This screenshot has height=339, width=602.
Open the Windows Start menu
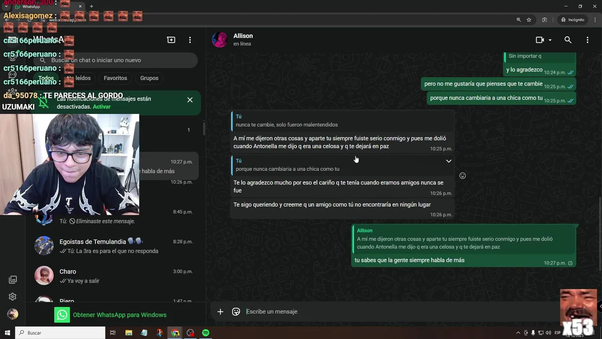tap(7, 333)
